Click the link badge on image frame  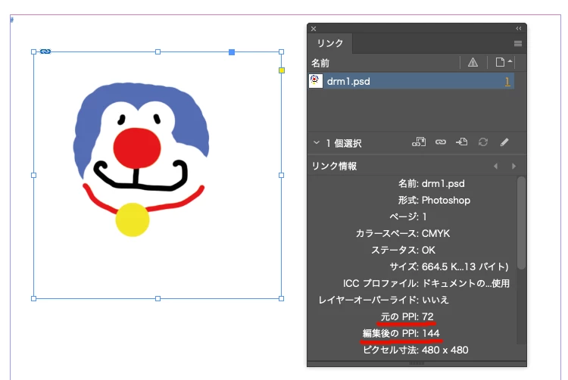(x=45, y=51)
